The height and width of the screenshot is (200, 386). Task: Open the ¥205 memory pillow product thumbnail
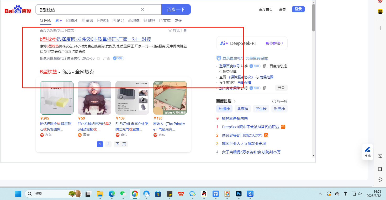(x=57, y=98)
